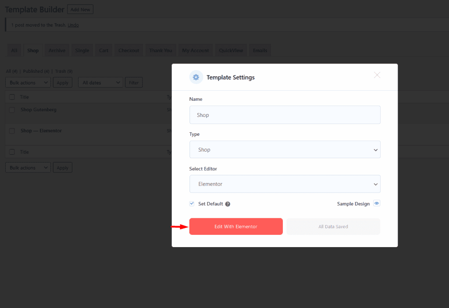The image size is (449, 308).
Task: Click the Template Settings gear icon
Action: pos(196,77)
